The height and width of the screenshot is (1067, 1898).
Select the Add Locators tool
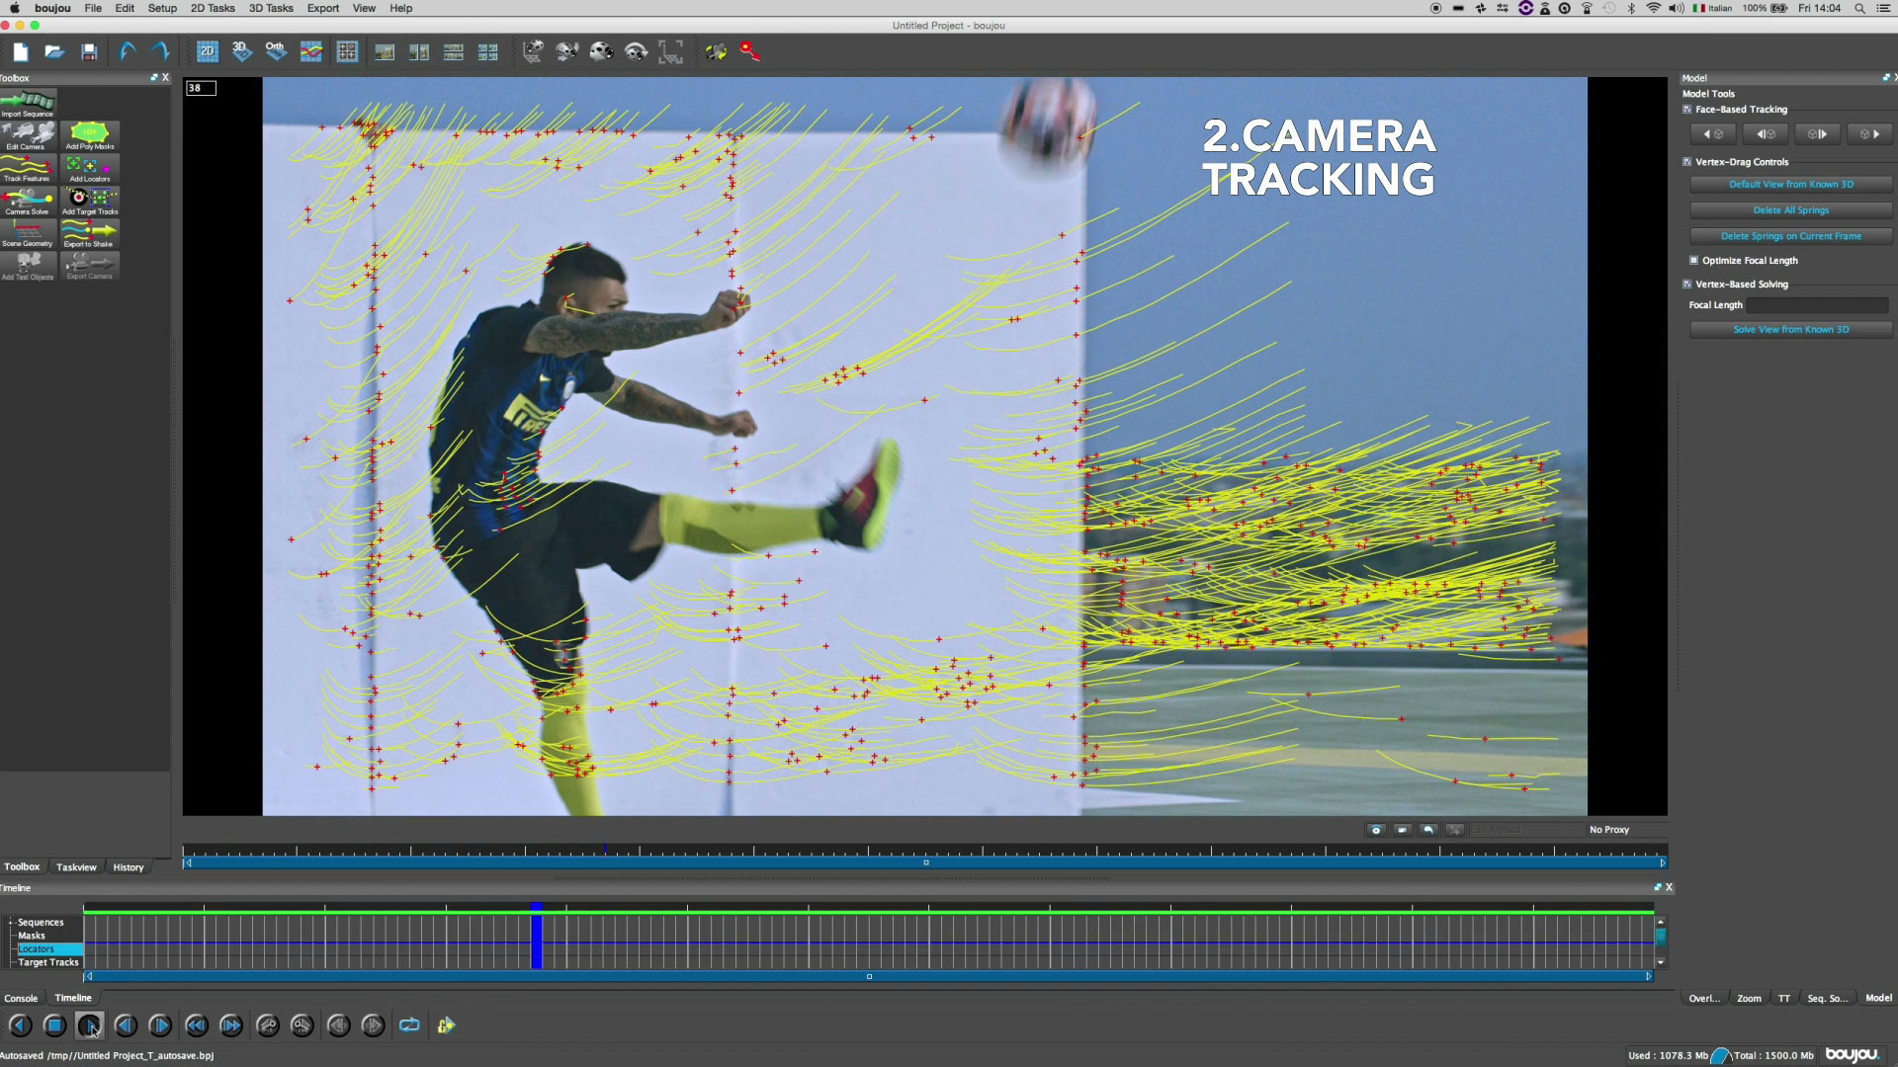pyautogui.click(x=90, y=169)
